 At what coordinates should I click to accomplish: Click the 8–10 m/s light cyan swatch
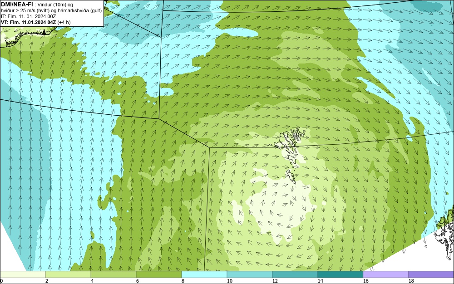[204, 274]
